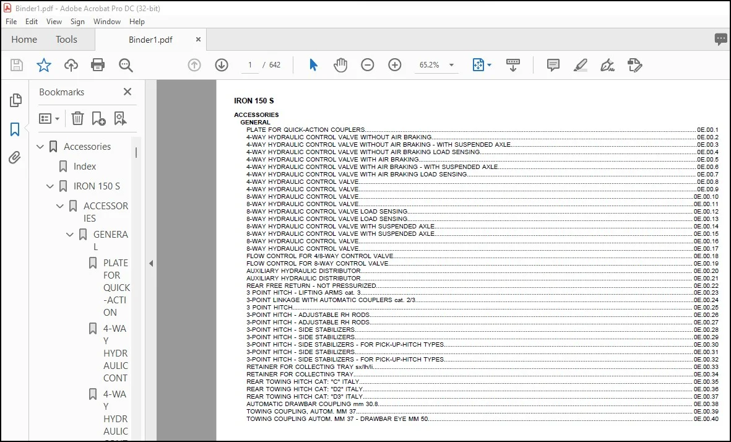731x442 pixels.
Task: Open the Sign pen tool
Action: click(607, 65)
